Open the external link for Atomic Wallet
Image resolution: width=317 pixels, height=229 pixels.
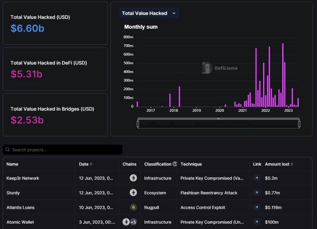(256, 222)
